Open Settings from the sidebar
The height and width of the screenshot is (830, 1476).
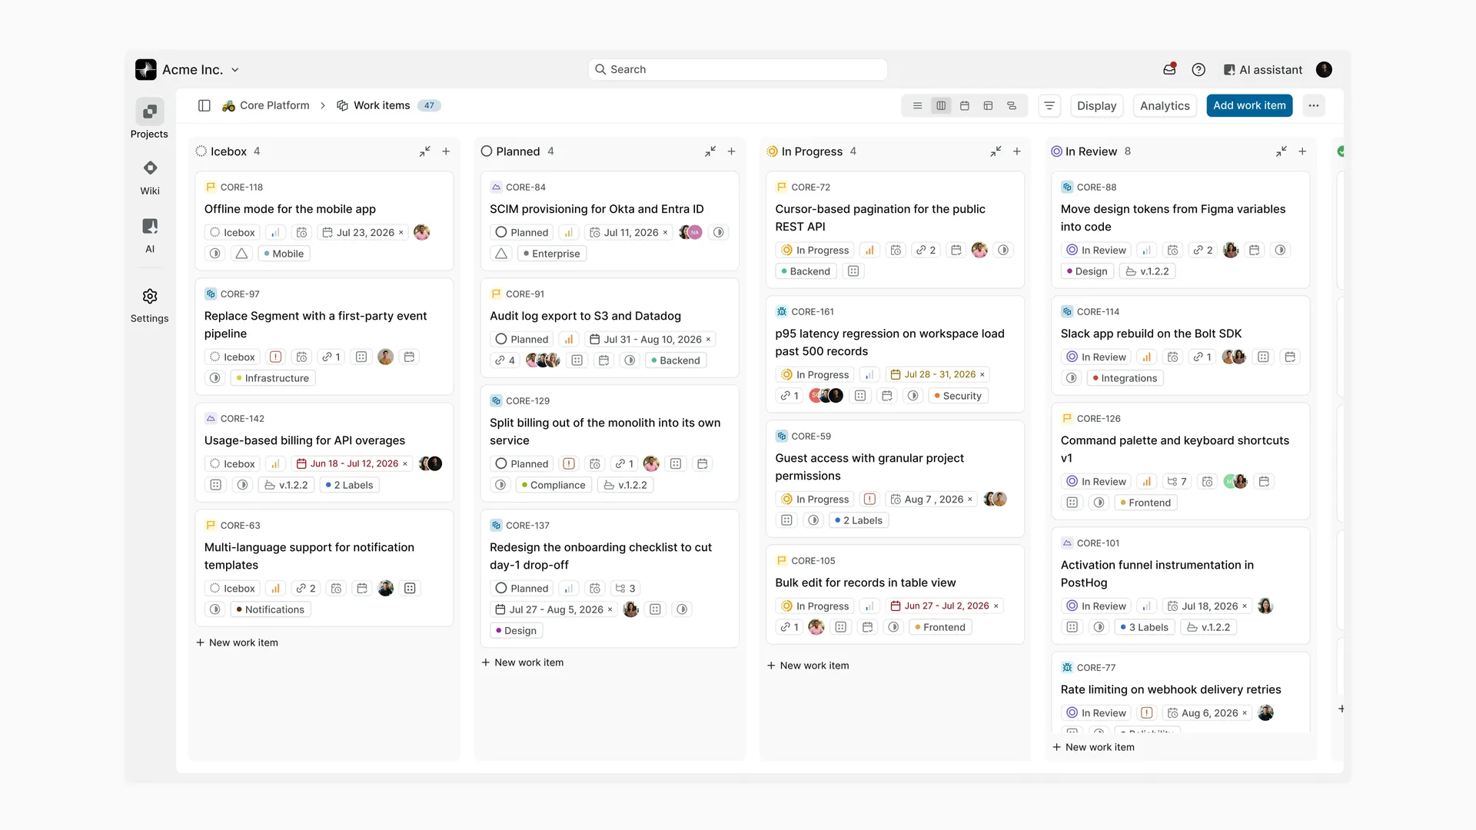149,305
